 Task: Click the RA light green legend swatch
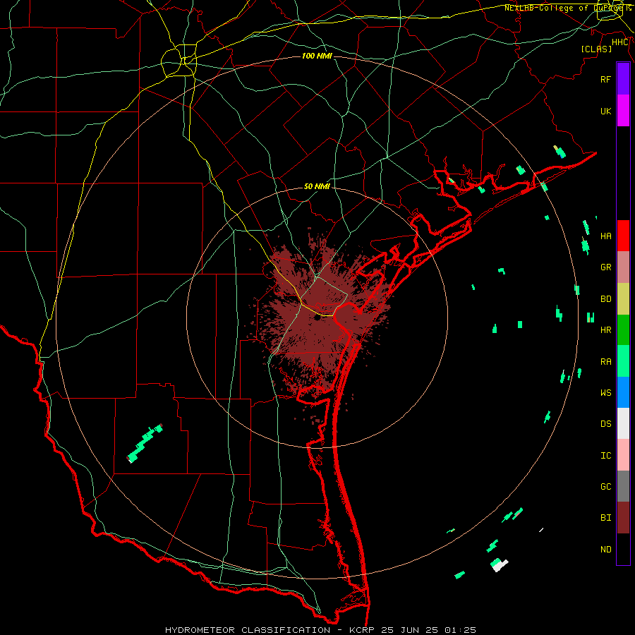tap(623, 361)
